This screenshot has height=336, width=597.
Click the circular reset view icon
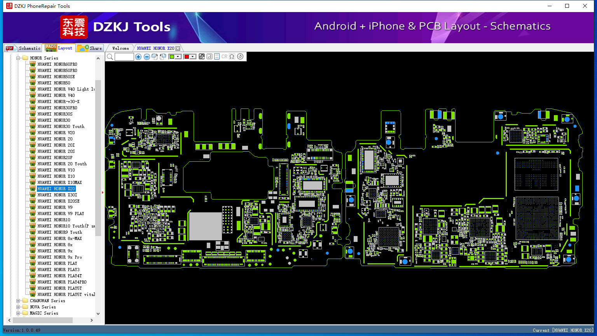pos(240,57)
